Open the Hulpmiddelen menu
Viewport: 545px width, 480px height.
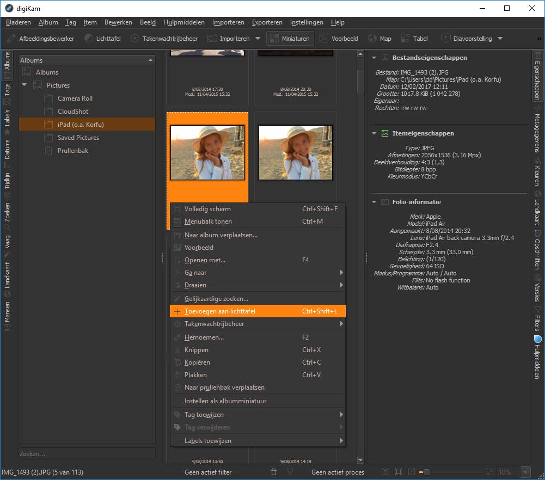(184, 22)
